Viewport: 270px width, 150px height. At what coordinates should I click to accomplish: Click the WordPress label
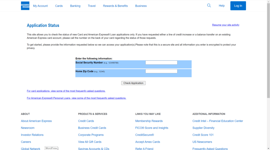coord(51,148)
